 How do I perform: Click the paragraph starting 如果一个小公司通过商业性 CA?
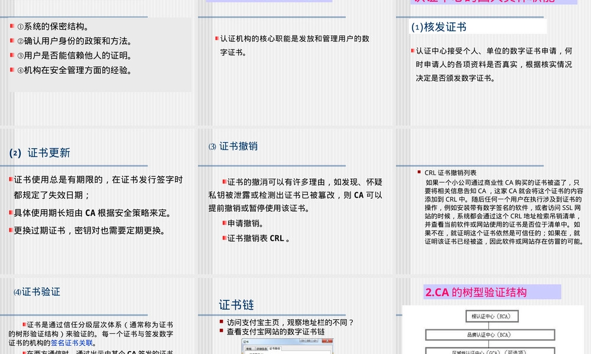click(x=504, y=212)
